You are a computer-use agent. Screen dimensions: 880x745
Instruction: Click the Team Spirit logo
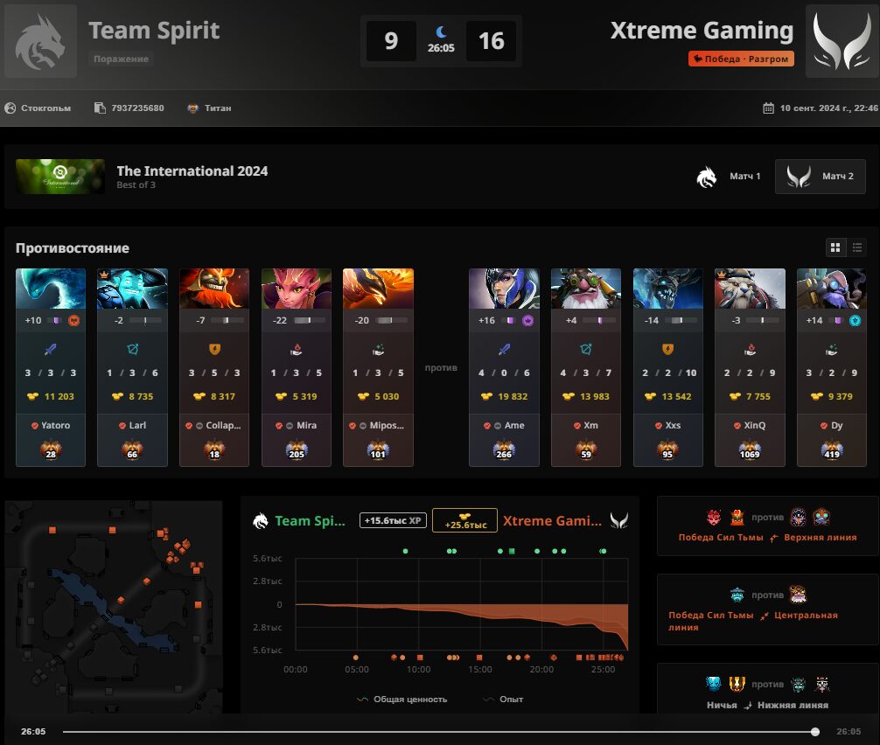40,41
